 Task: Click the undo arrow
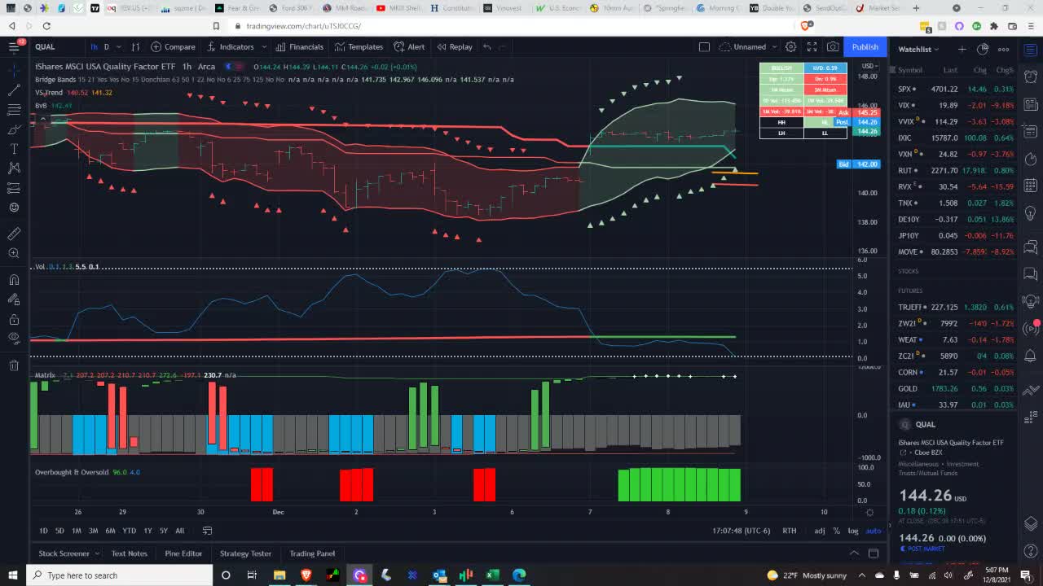pos(486,46)
